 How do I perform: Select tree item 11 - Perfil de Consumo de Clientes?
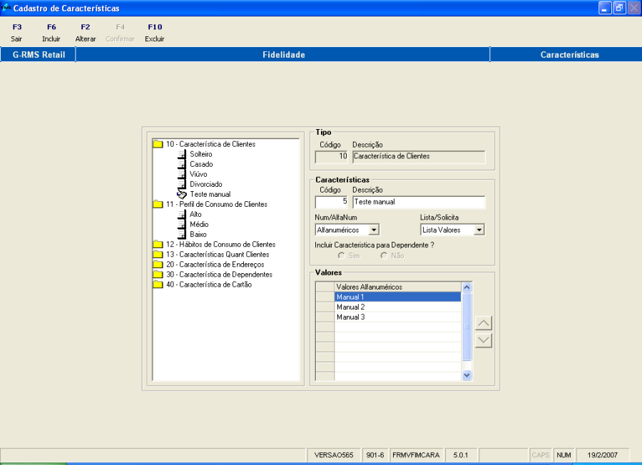point(217,204)
